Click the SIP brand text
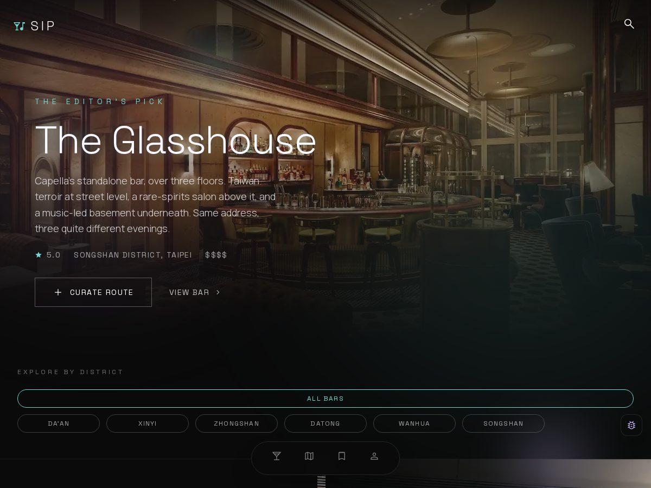The image size is (651, 488). tap(43, 26)
